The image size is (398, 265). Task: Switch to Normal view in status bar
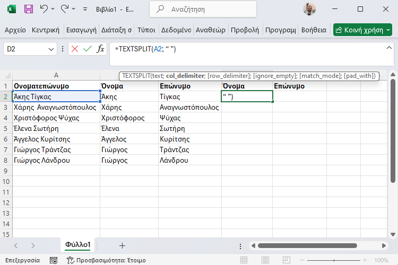[244, 260]
